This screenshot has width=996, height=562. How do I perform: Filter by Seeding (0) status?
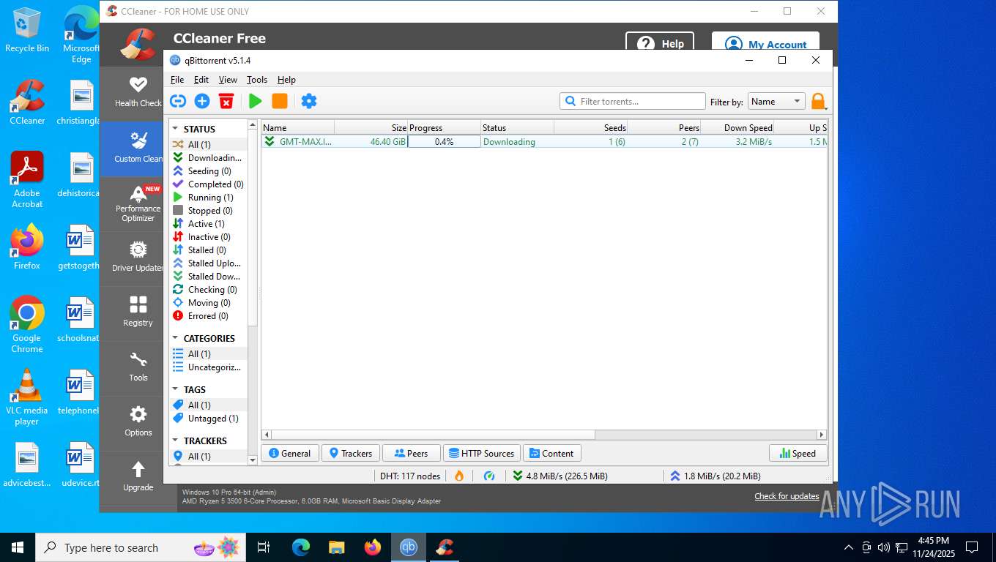[208, 171]
